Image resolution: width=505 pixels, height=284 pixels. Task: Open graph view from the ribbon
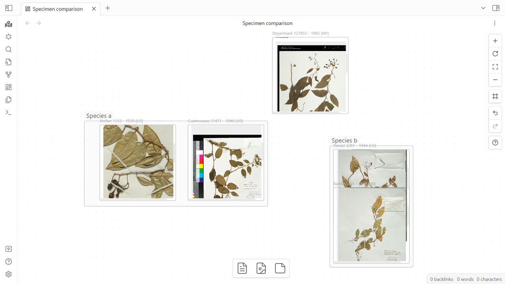(9, 37)
